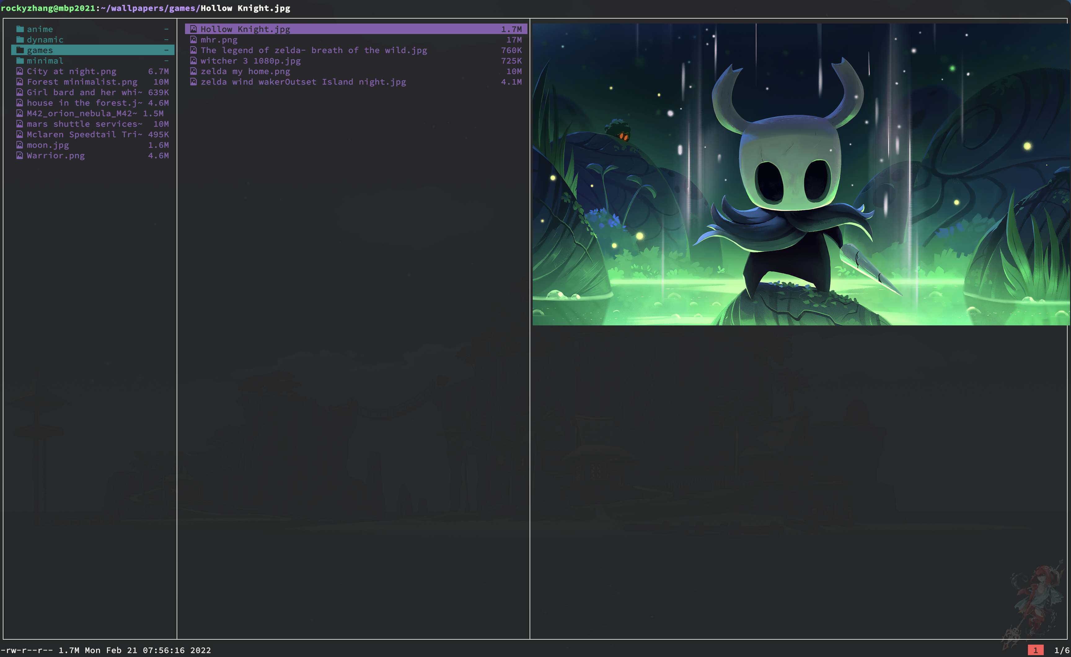
Task: Click image icon of City at night.png
Action: click(x=20, y=71)
